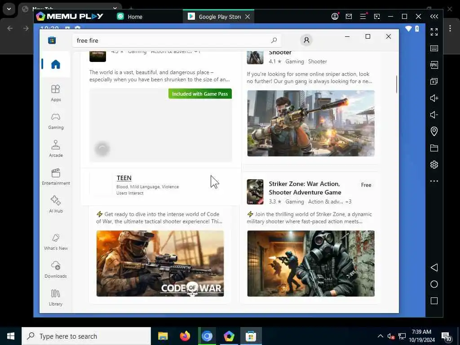Open MEmu multi-instance window icon
Screen dimensions: 460x345
[x=434, y=81]
